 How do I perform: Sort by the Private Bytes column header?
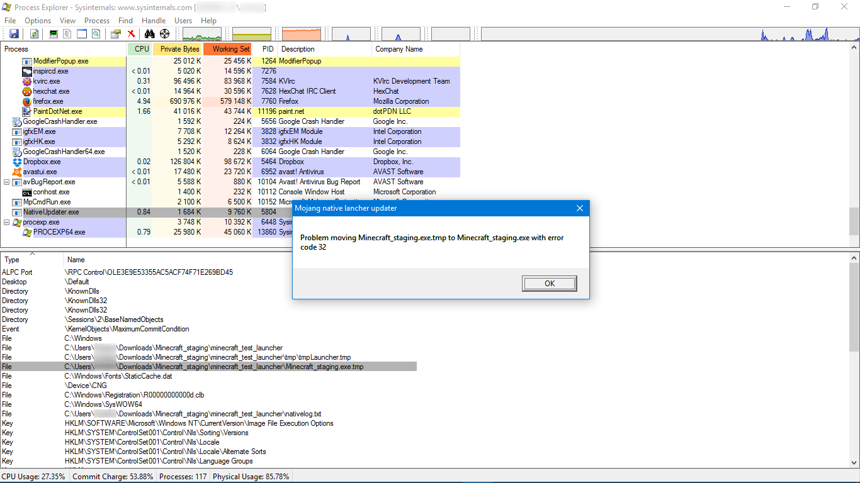178,49
